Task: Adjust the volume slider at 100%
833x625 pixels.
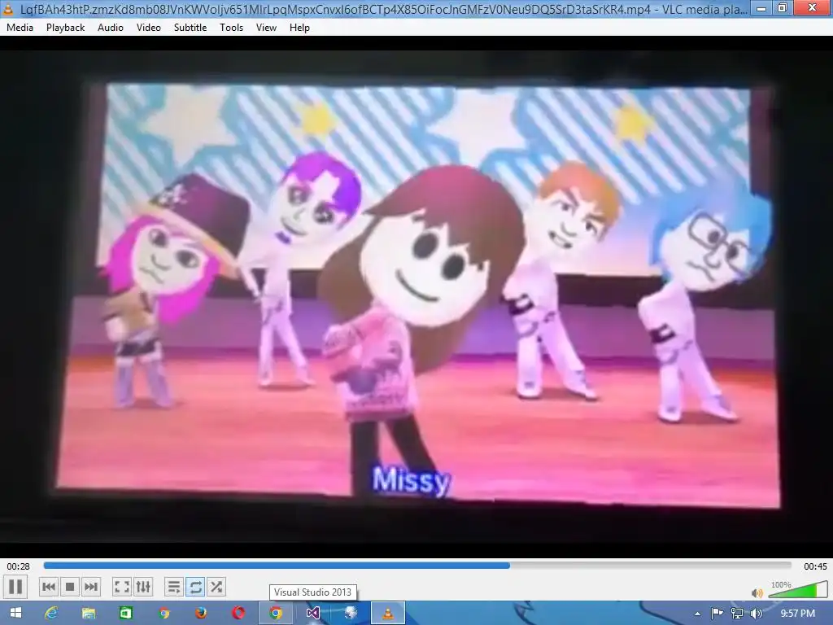Action: pos(797,589)
